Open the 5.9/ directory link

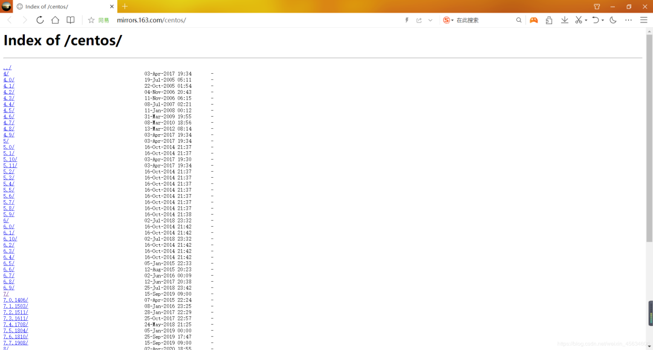[8, 215]
